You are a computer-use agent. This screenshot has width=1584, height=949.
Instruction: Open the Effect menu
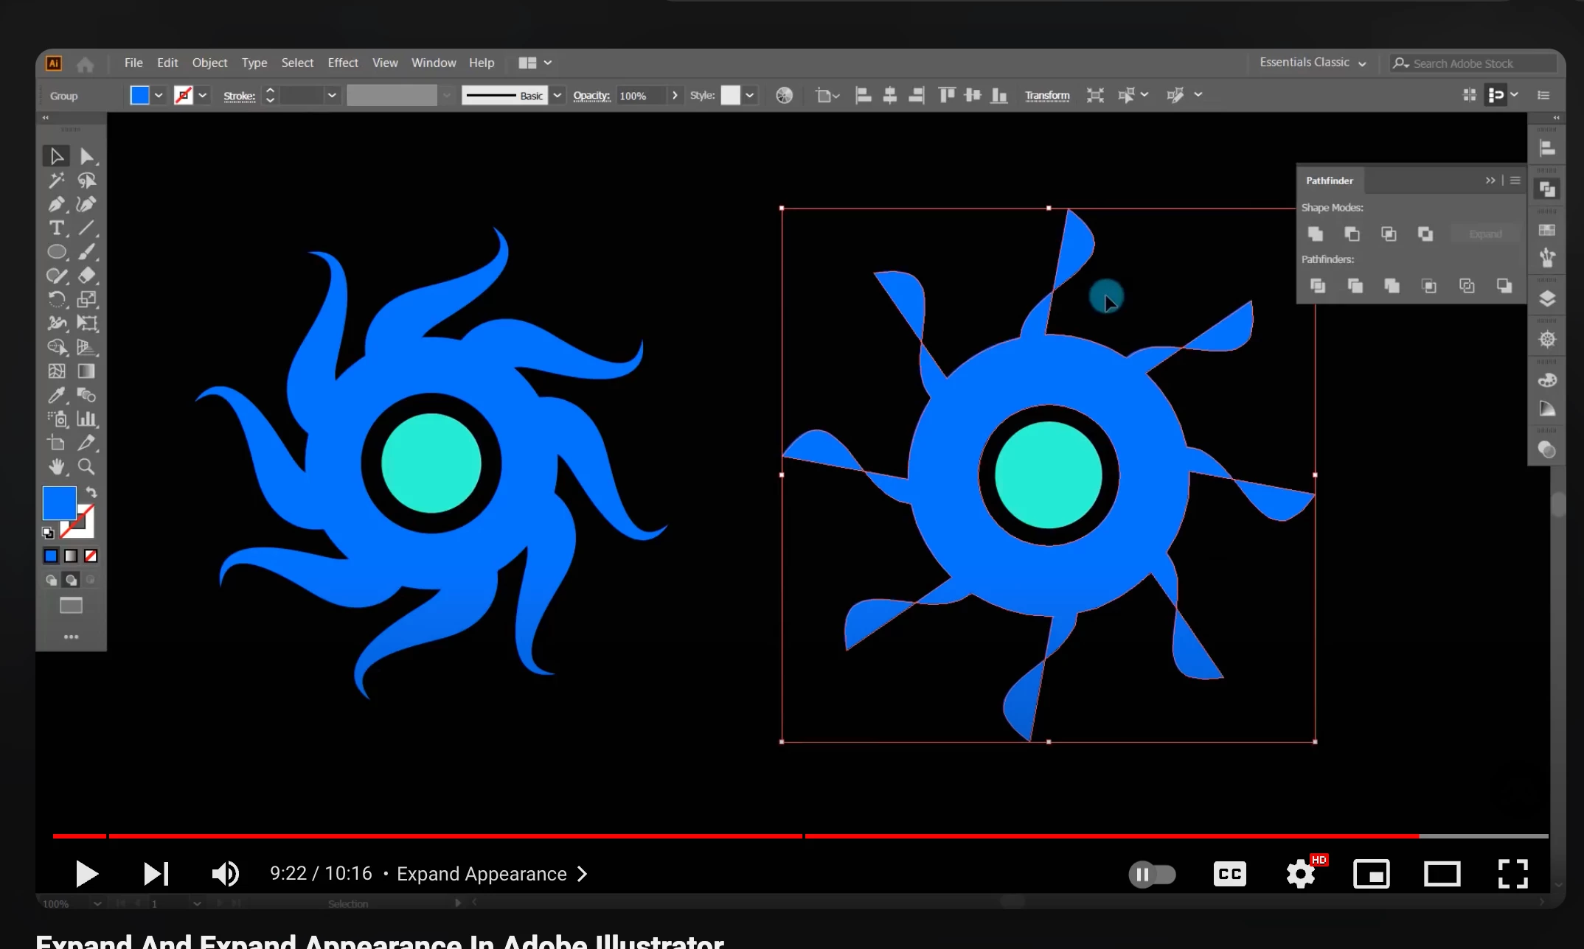(343, 63)
